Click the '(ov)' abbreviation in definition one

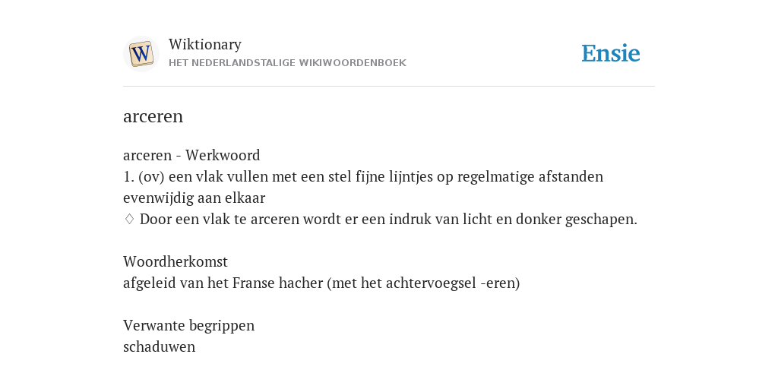[151, 176]
